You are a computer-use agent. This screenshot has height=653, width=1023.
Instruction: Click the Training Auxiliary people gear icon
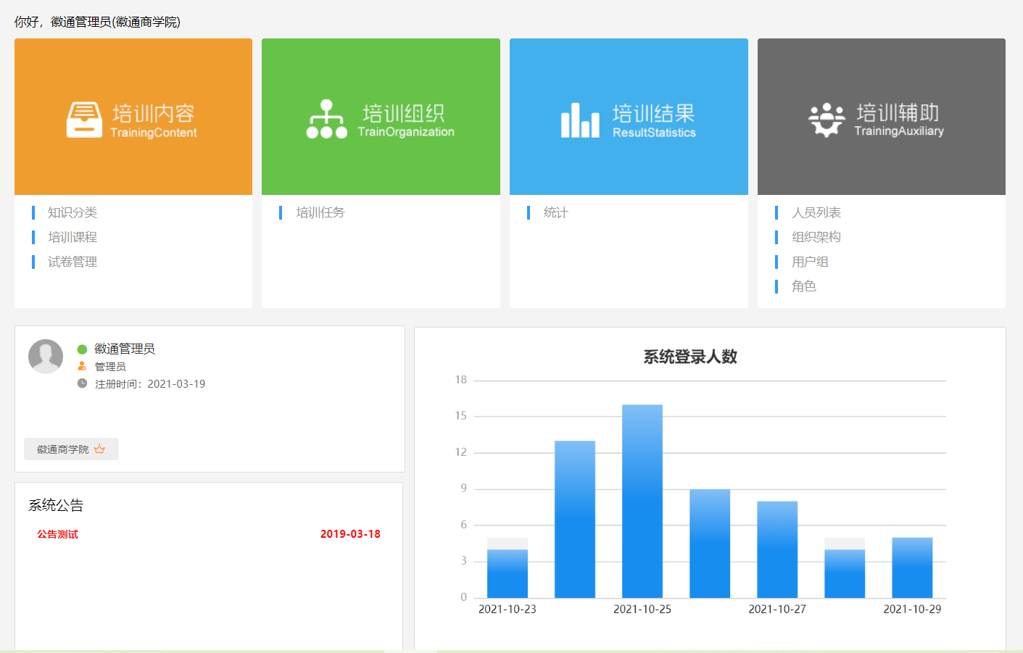[x=827, y=120]
